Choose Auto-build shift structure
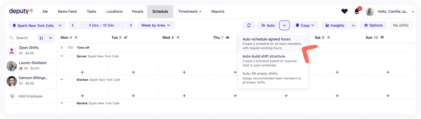The height and width of the screenshot is (119, 421). (x=273, y=61)
